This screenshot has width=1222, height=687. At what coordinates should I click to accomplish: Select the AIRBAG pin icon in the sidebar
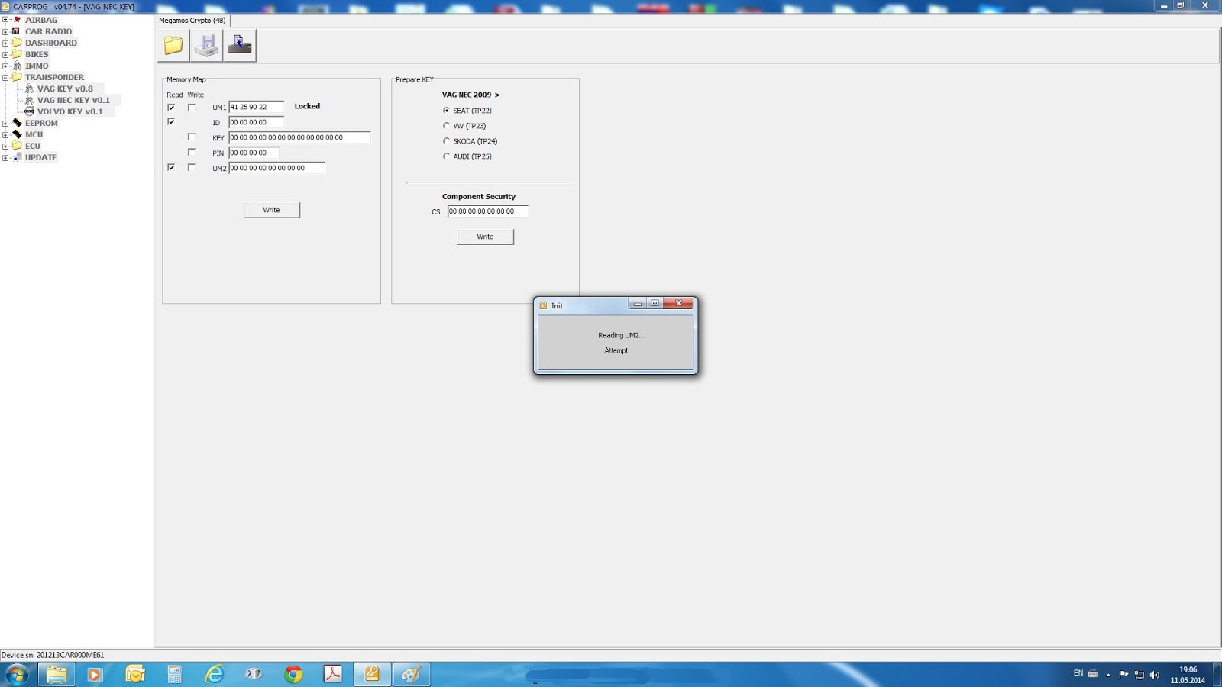coord(16,19)
